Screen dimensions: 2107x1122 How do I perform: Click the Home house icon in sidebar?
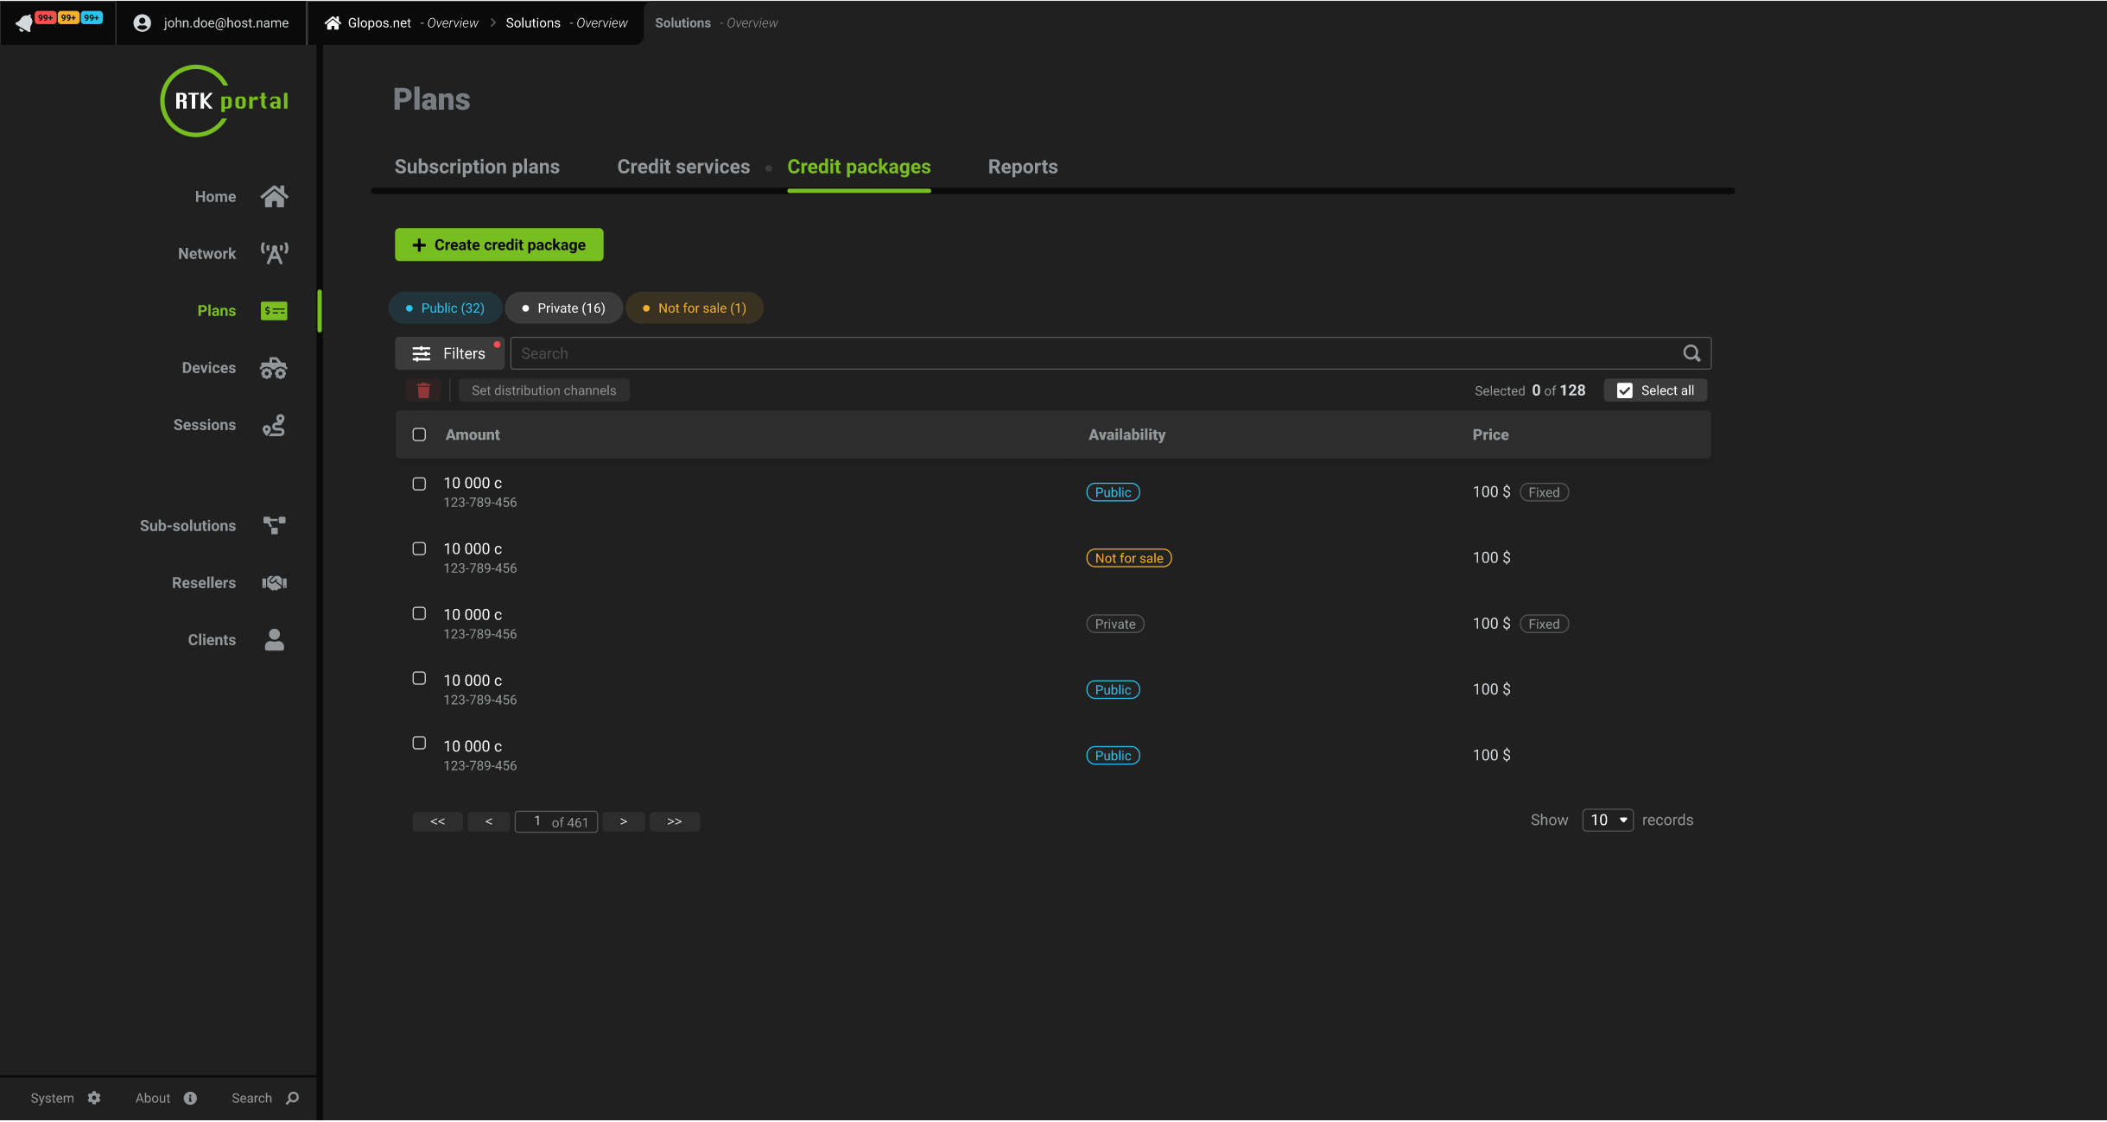coord(274,197)
